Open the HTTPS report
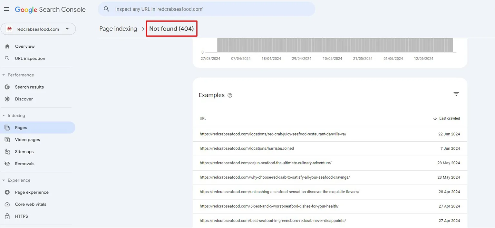The image size is (495, 228). pyautogui.click(x=21, y=216)
